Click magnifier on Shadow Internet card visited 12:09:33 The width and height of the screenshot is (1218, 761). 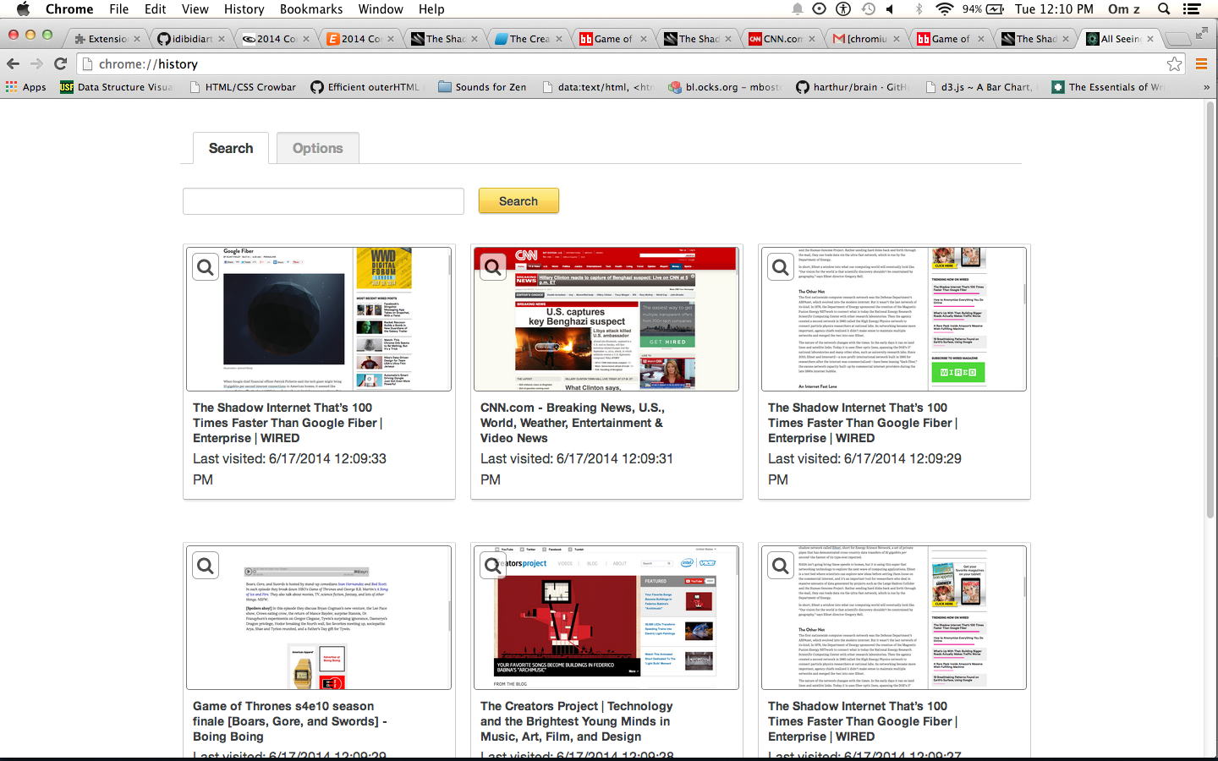(x=206, y=268)
